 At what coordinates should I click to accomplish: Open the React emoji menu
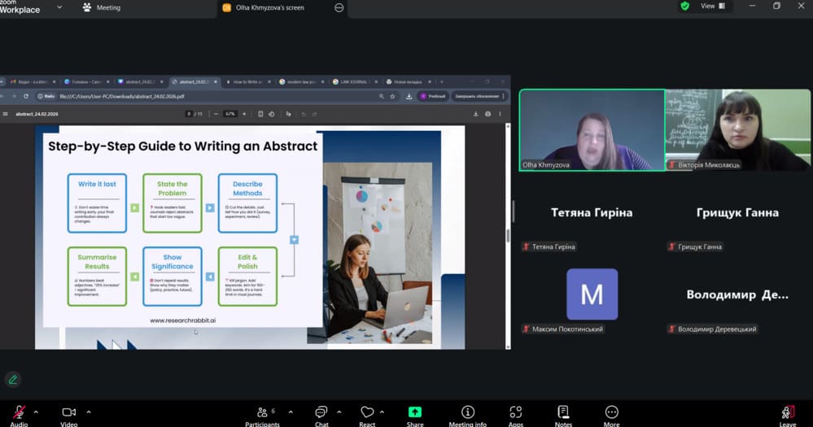[367, 413]
